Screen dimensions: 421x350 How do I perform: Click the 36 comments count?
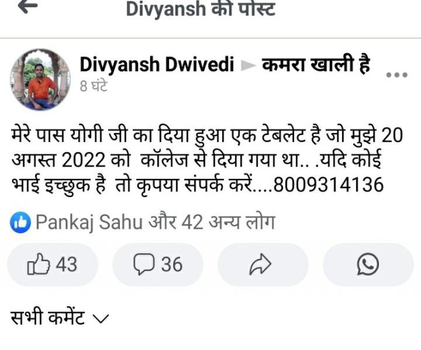click(x=172, y=264)
